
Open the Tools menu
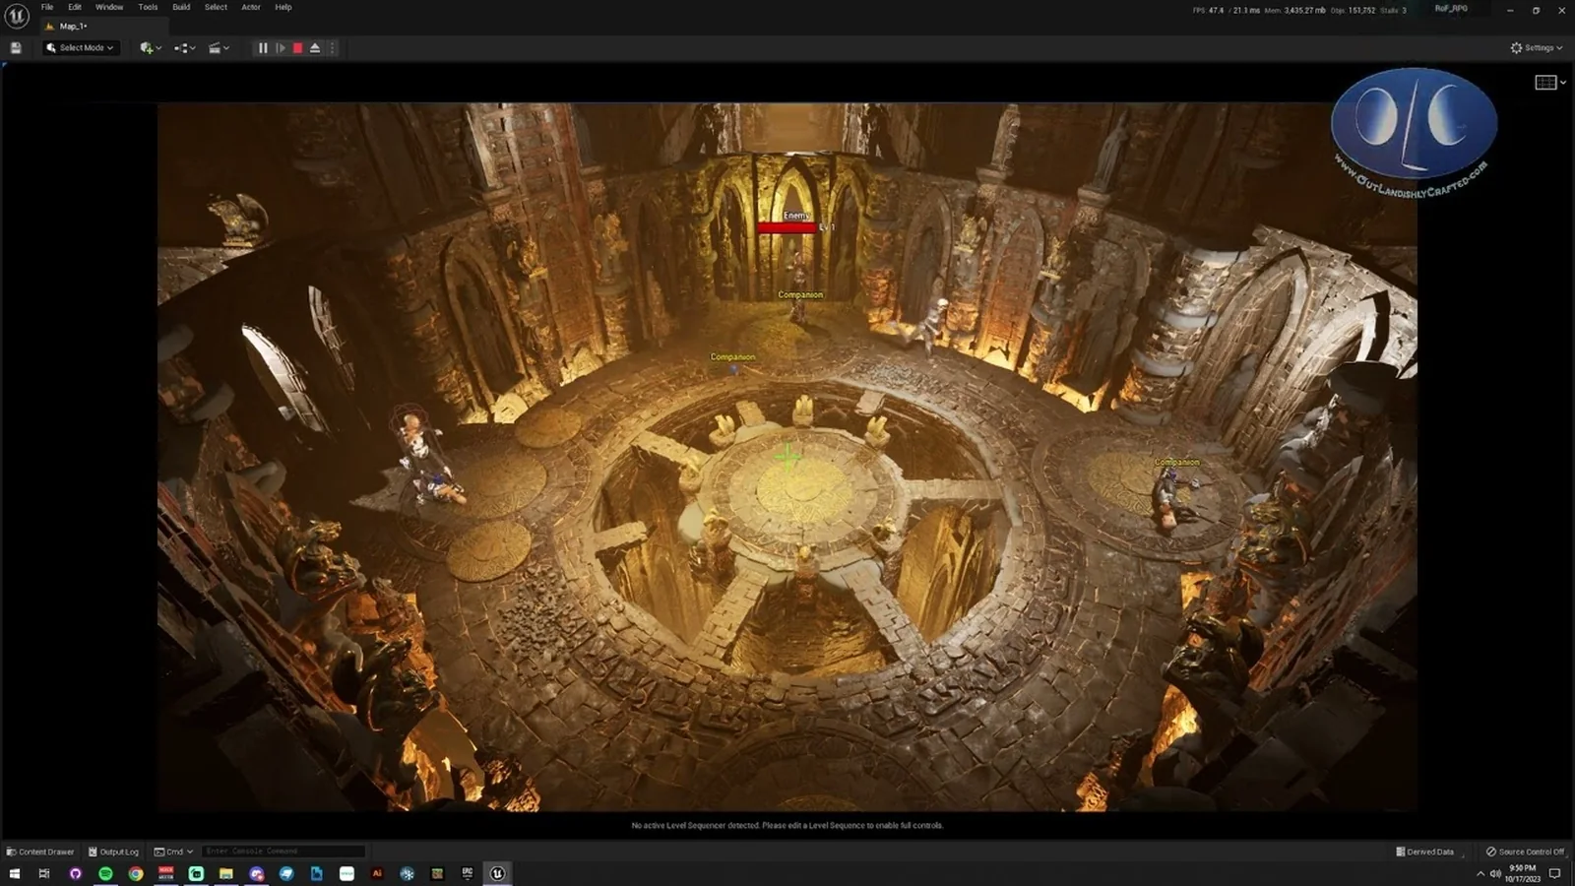[148, 7]
